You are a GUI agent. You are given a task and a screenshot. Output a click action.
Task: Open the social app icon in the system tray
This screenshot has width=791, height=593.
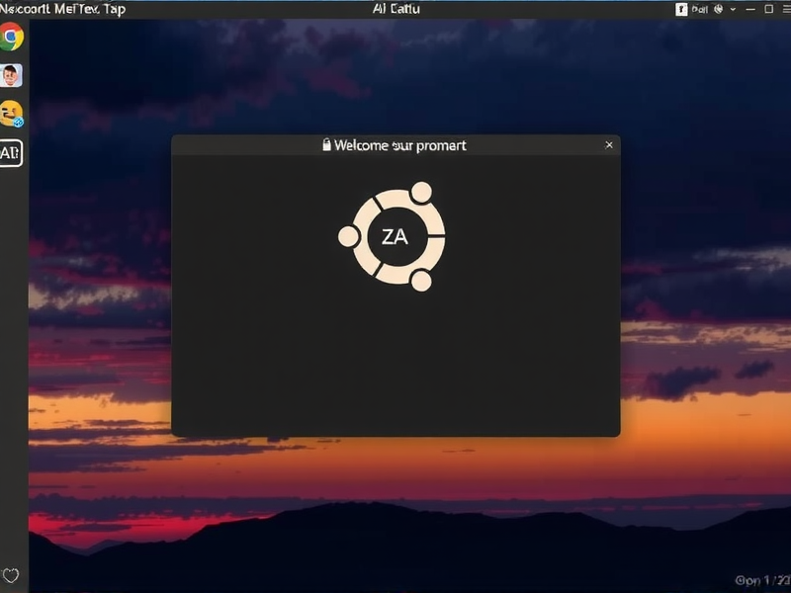[681, 8]
